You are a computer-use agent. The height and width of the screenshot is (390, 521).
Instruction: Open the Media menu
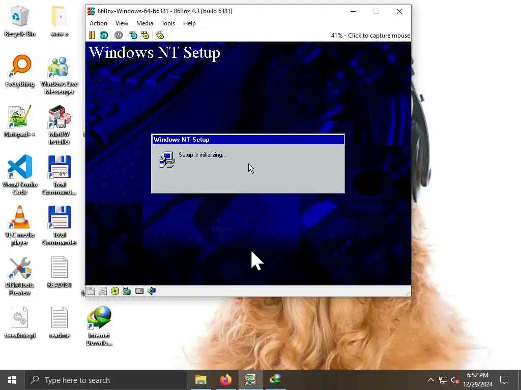pos(144,23)
